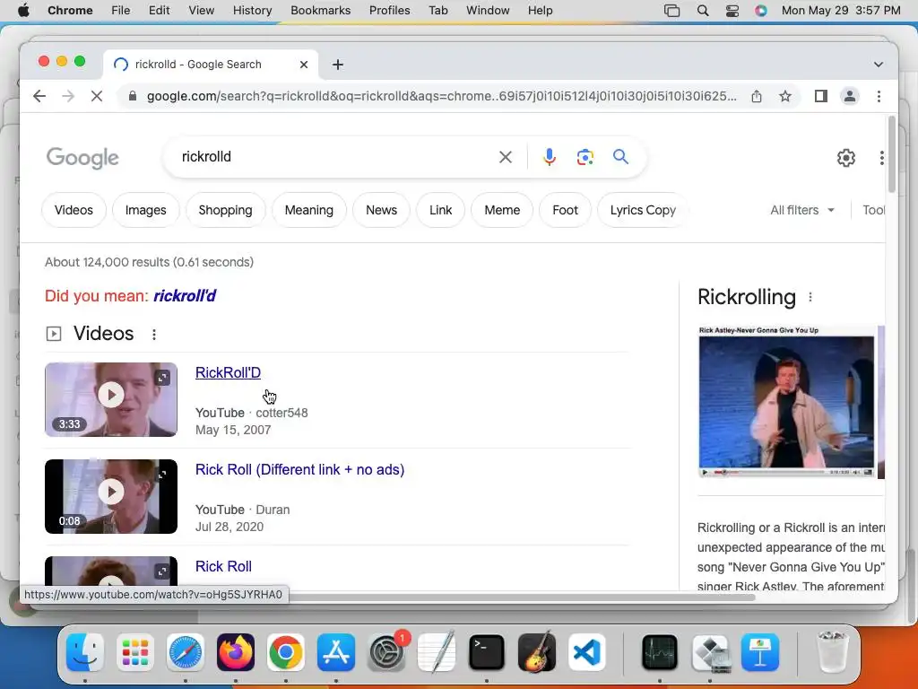Click the blue magnifier search button
This screenshot has width=918, height=689.
pos(620,156)
